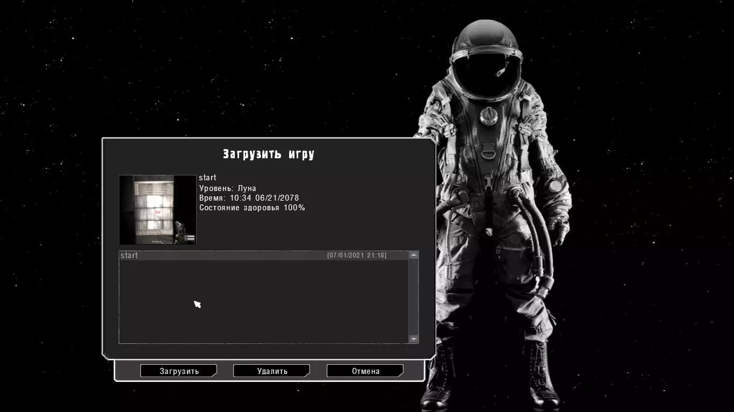Click the "Состояние здоровья 100%" text

[x=252, y=208]
